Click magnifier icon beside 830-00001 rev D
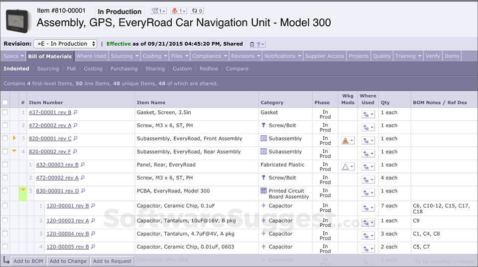478x267 pixels. [84, 190]
